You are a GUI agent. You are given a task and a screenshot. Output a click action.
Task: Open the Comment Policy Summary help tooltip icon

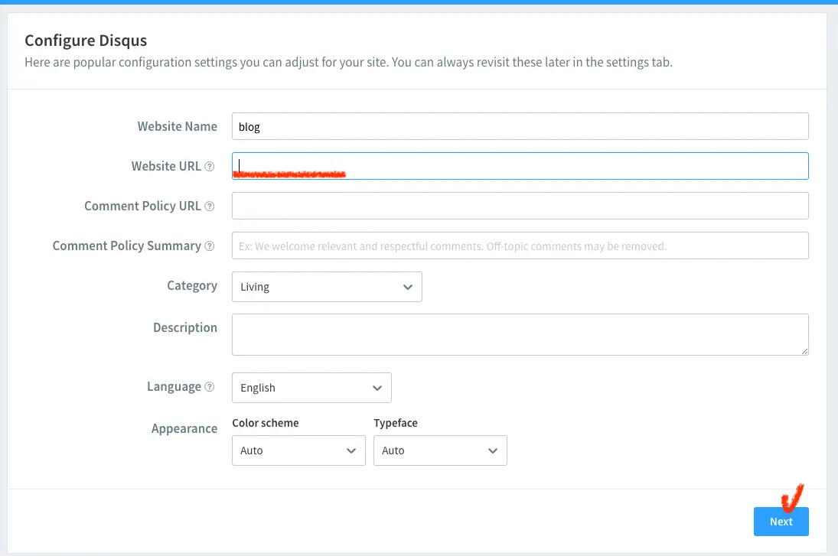210,246
